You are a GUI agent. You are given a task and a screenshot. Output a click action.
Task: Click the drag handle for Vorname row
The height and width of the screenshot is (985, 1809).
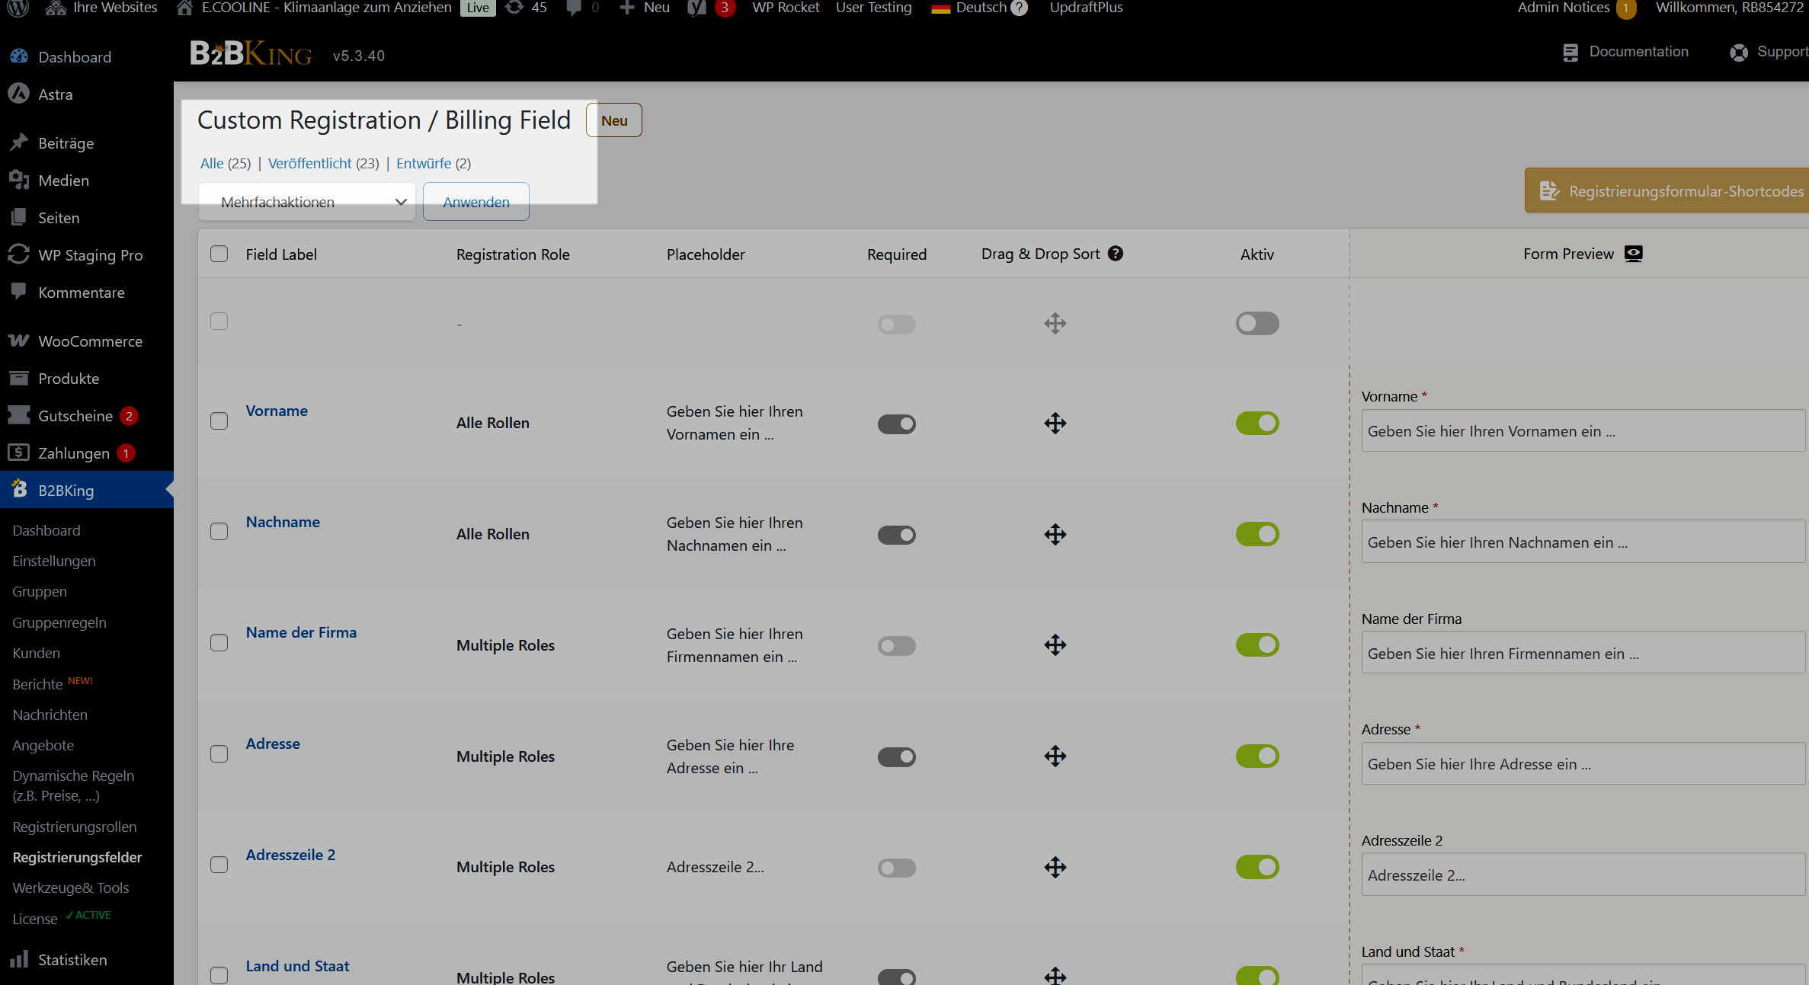(x=1055, y=423)
